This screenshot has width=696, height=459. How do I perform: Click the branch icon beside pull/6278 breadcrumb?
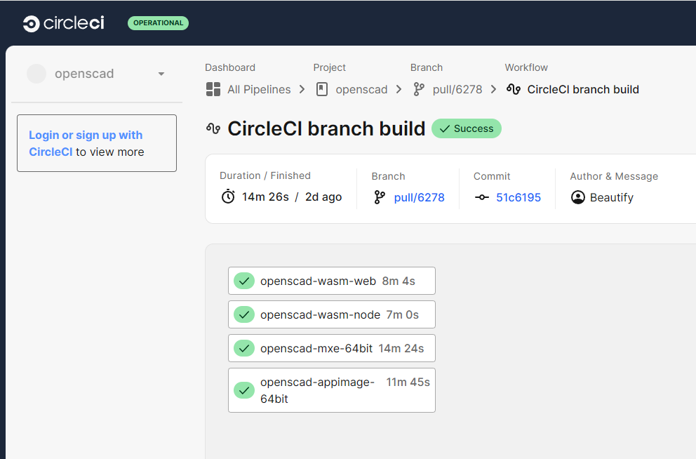pyautogui.click(x=419, y=89)
